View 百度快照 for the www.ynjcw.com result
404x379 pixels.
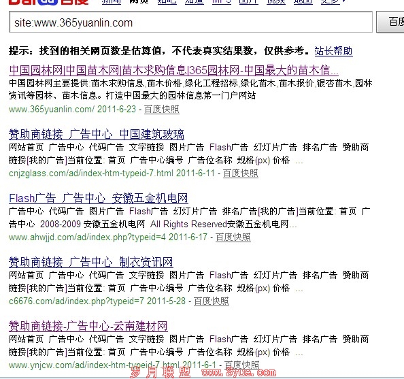point(241,365)
